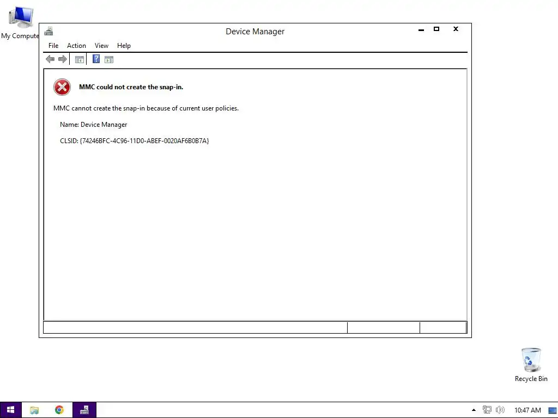Close the Device Manager window
Screen dimensions: 558x418
456,29
